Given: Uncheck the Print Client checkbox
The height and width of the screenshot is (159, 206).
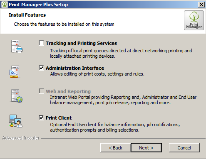Looking at the screenshot, I should tap(41, 118).
